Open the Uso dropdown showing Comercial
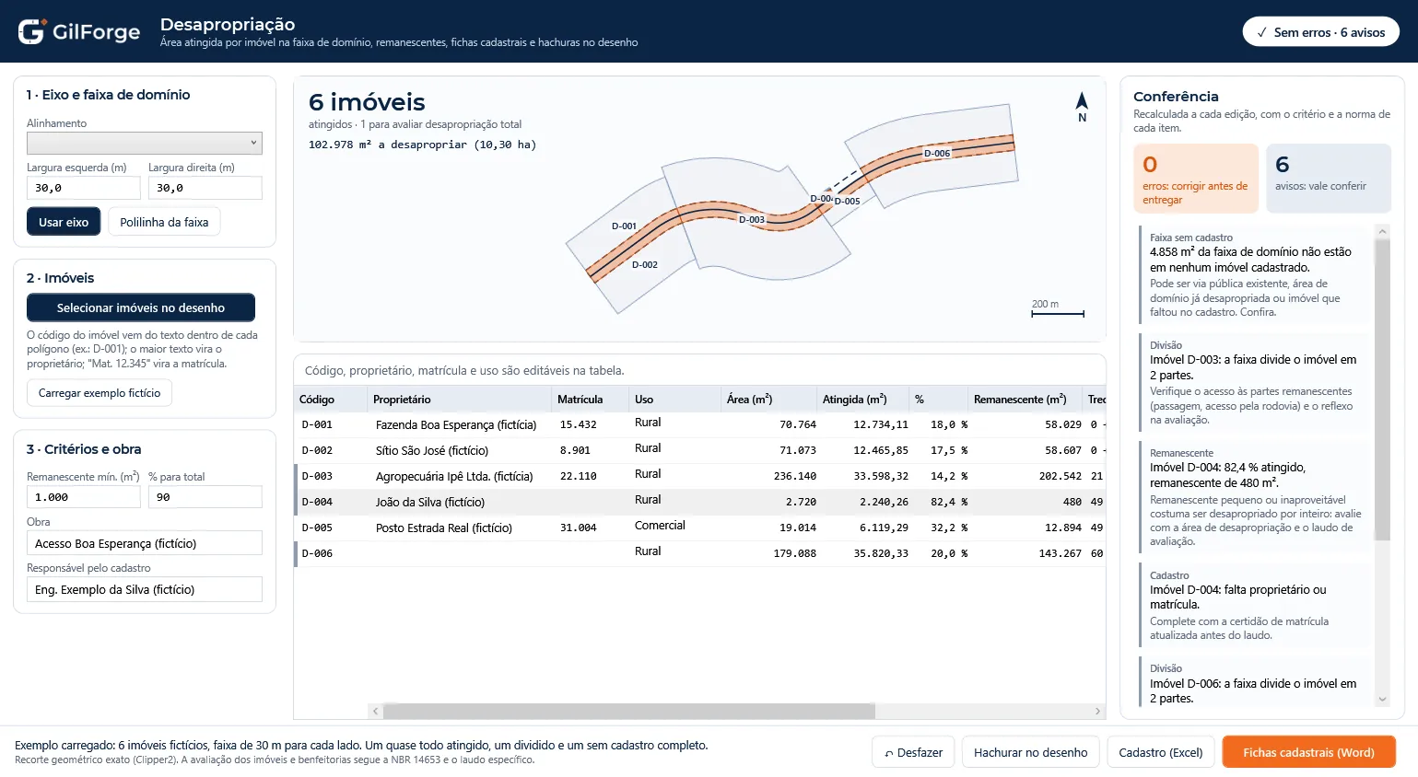This screenshot has width=1418, height=777. (x=674, y=526)
